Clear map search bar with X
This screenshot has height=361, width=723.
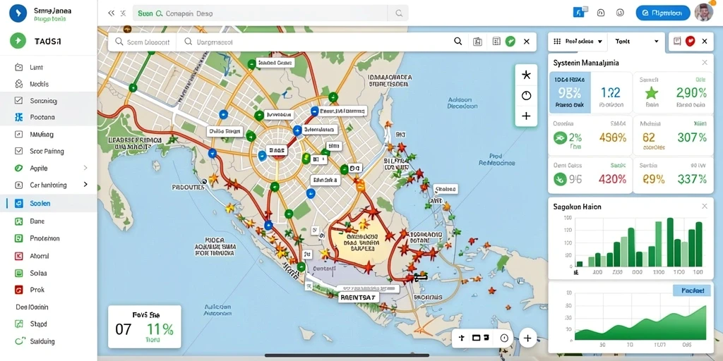coord(527,42)
